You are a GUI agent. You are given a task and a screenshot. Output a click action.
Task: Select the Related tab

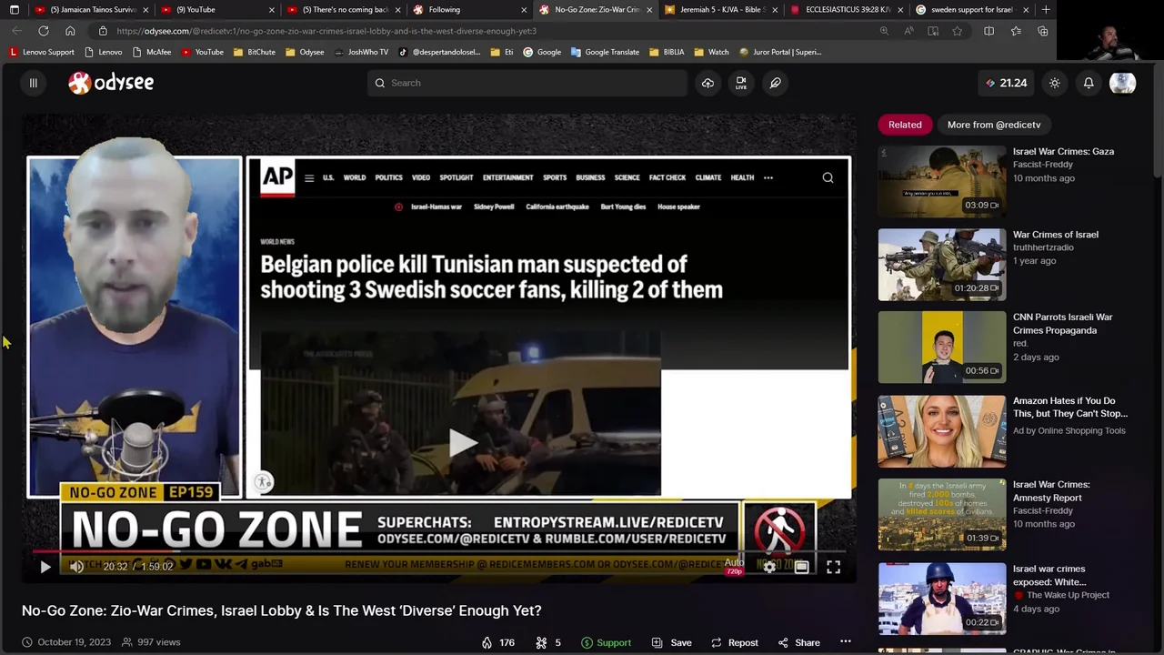[x=905, y=125]
